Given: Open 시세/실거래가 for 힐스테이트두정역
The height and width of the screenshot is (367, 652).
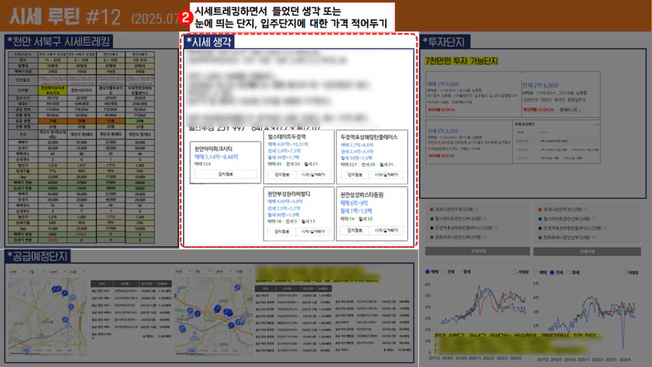Looking at the screenshot, I should [314, 175].
